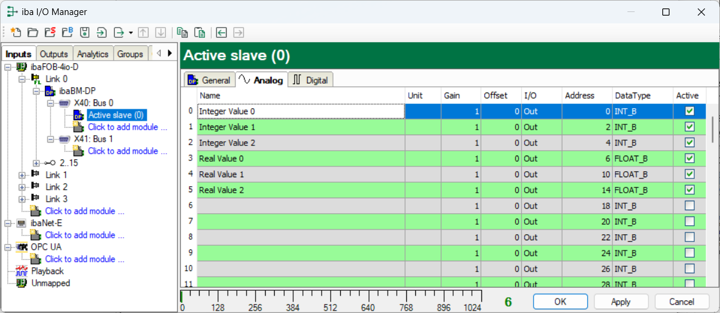Switch to the Outputs tab

point(55,54)
